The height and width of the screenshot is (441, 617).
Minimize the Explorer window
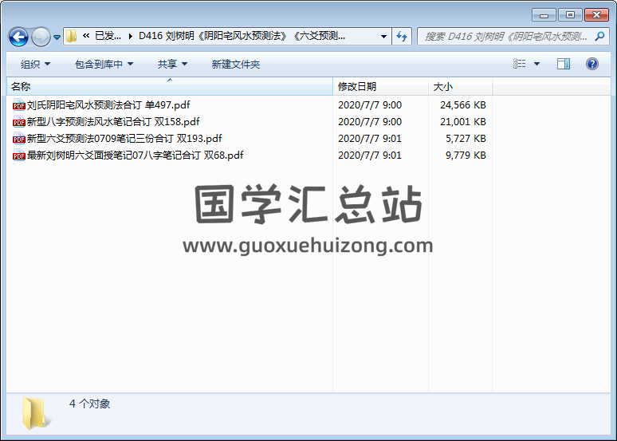[x=544, y=15]
